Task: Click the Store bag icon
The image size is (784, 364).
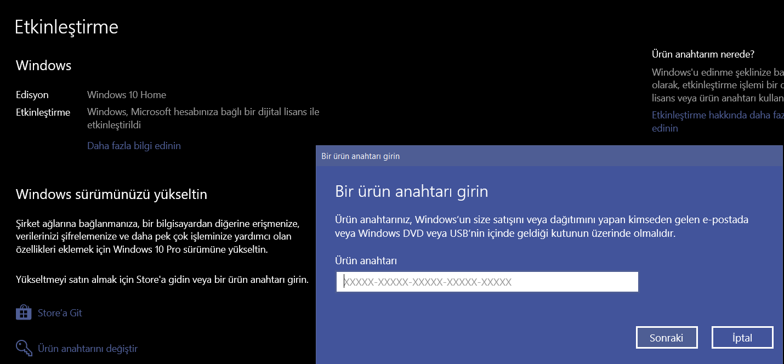Action: tap(24, 313)
